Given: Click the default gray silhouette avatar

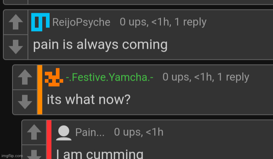Looking at the screenshot, I should (64, 133).
